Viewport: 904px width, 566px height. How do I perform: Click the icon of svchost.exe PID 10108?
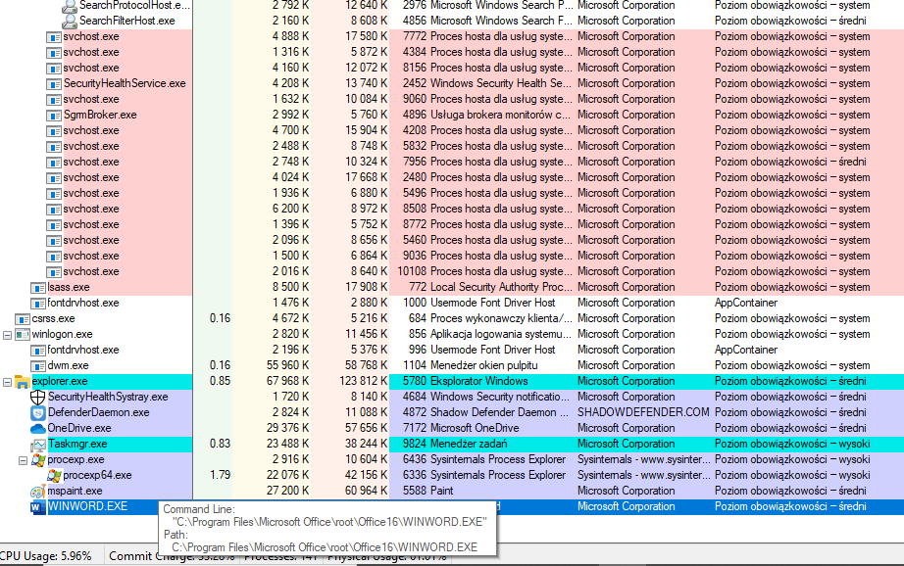pyautogui.click(x=54, y=272)
